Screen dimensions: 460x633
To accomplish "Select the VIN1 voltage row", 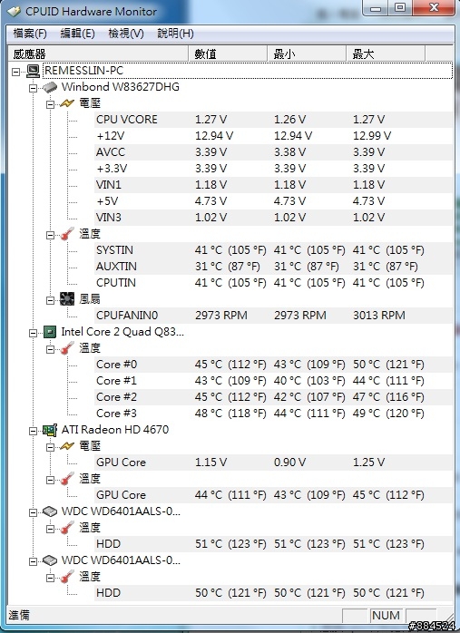I will 273,185.
